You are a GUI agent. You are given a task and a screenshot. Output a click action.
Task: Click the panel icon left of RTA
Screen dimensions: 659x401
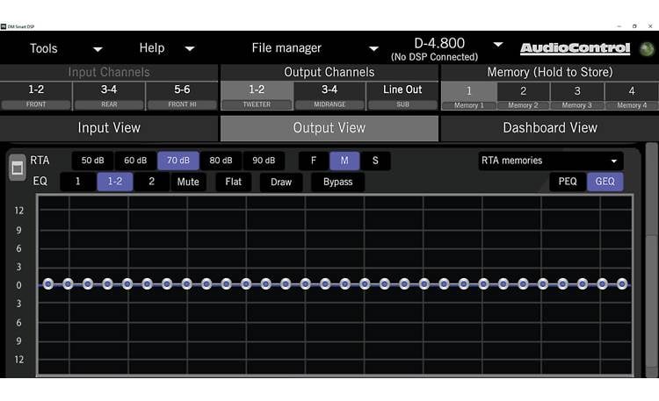click(17, 168)
